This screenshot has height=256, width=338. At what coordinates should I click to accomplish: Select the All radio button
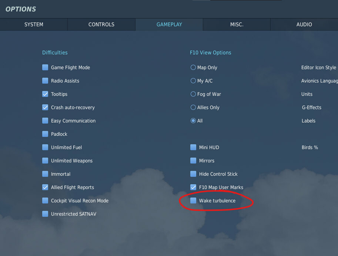(x=193, y=121)
